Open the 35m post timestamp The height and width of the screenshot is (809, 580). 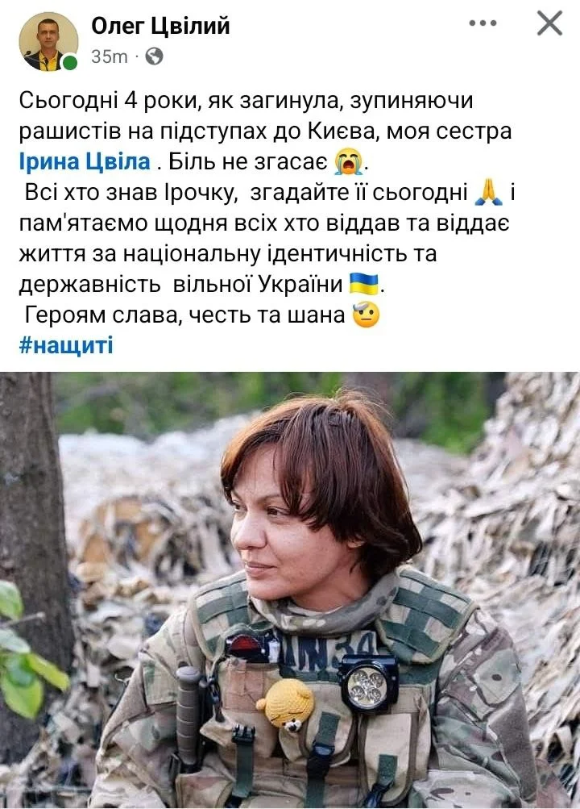click(x=110, y=56)
